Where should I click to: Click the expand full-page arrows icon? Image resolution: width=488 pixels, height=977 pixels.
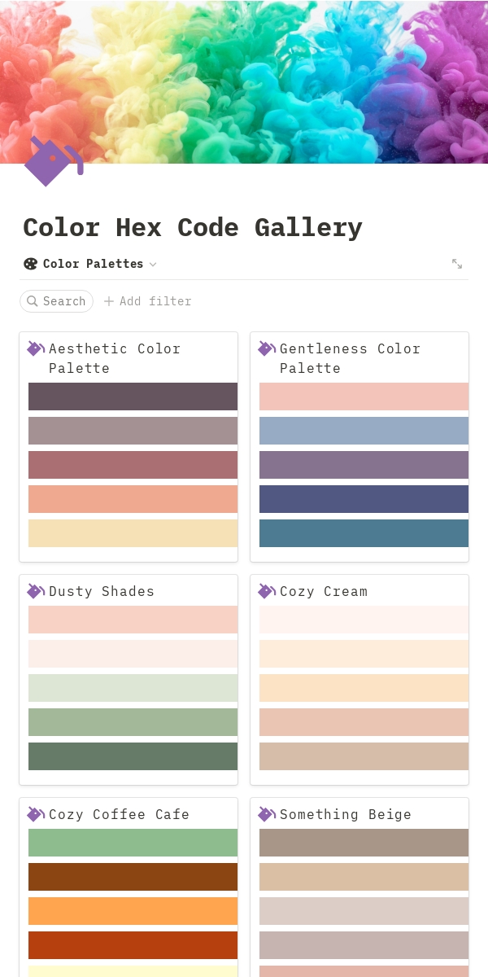[457, 264]
